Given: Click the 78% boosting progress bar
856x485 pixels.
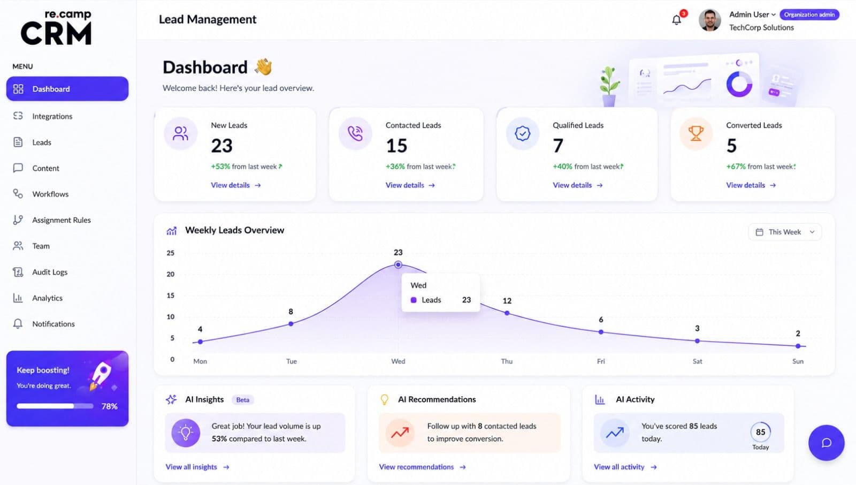Looking at the screenshot, I should (x=55, y=406).
